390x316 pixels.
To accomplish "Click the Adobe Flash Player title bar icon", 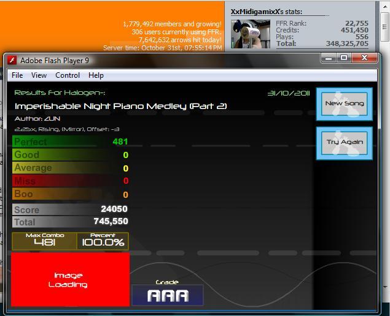I will (x=12, y=60).
